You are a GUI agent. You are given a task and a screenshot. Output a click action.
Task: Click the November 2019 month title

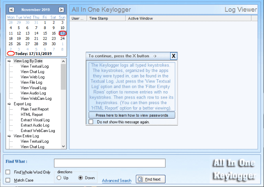coord(35,10)
